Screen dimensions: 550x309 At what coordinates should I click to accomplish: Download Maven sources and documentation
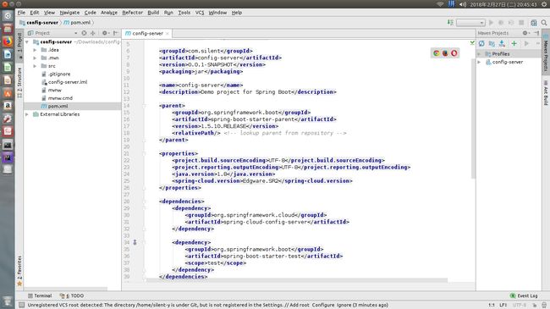tap(502, 43)
